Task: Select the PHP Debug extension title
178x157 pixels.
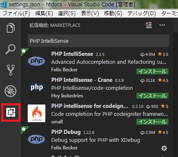Action: coord(66,132)
